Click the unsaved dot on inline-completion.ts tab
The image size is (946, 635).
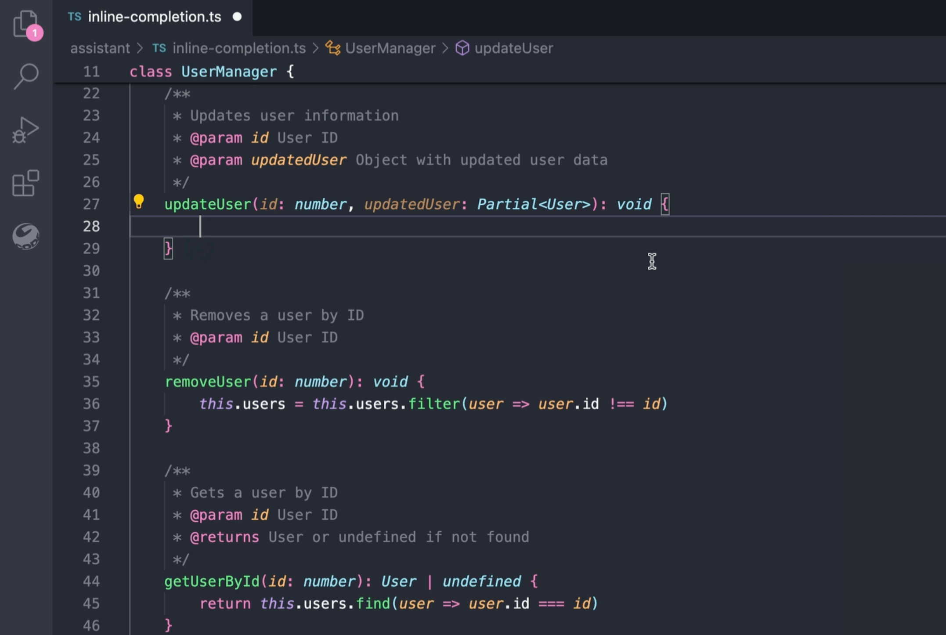pyautogui.click(x=237, y=17)
